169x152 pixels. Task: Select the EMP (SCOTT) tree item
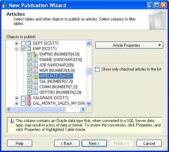pos(45,49)
